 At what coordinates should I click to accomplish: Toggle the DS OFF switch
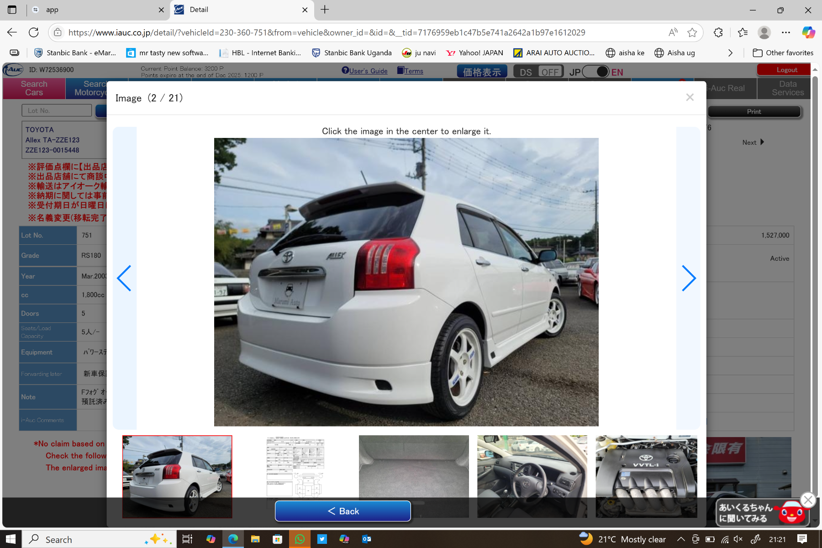tap(538, 72)
